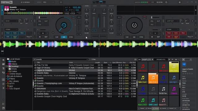The height and width of the screenshot is (111, 198).
Task: Open the STEMS pad mode dropdown on Deck B
Action: 172,30
